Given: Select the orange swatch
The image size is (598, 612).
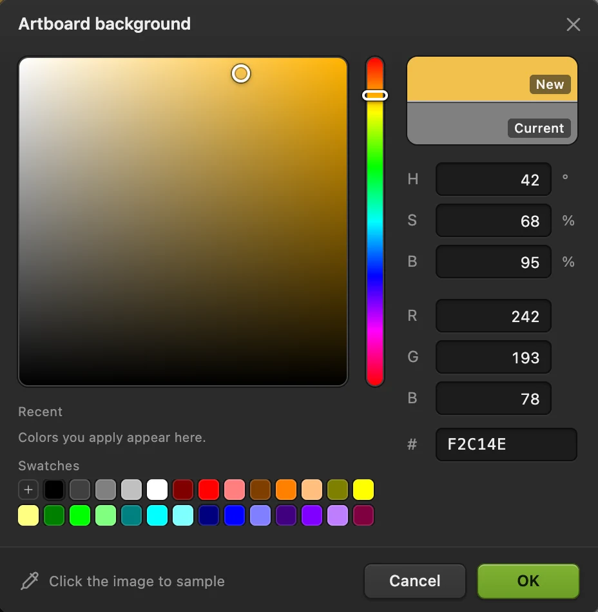Looking at the screenshot, I should click(286, 490).
